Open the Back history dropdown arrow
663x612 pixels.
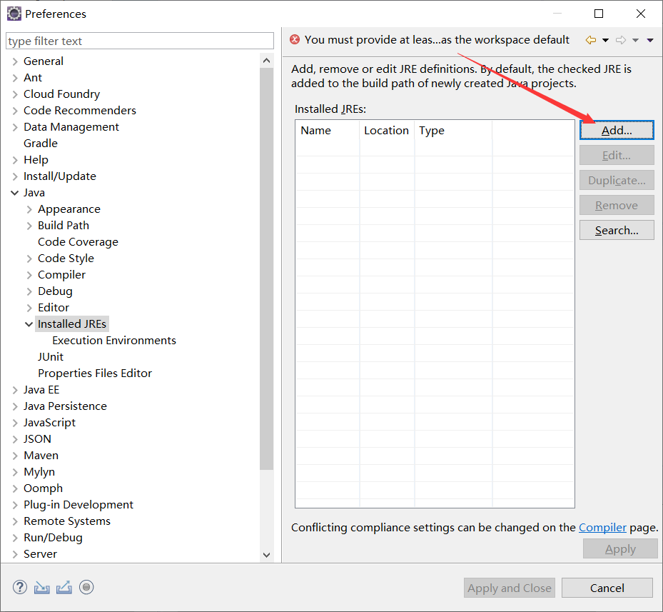pos(605,41)
